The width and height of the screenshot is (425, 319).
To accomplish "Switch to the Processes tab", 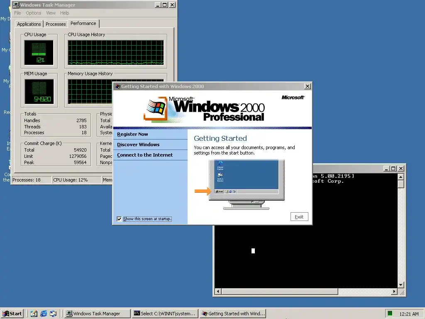I will tap(56, 24).
